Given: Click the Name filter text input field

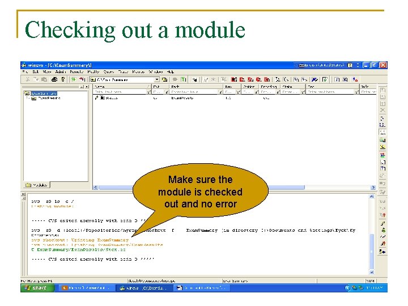Looking at the screenshot, I should 120,92.
